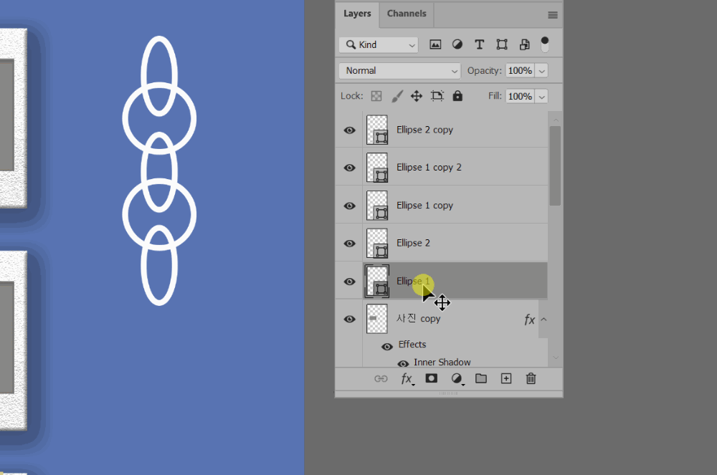The height and width of the screenshot is (475, 717).
Task: Hide the Ellipse 2 layer
Action: coord(349,244)
